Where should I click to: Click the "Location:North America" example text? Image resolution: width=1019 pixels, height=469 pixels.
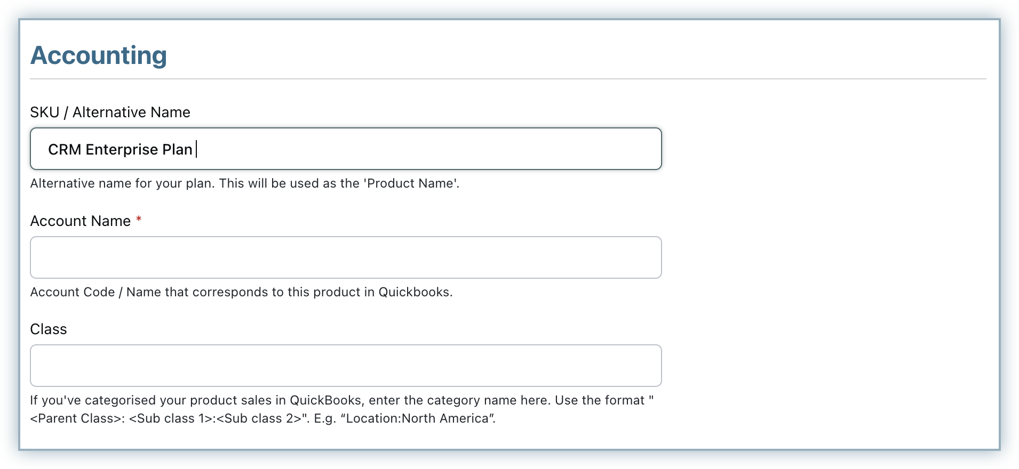tap(418, 418)
